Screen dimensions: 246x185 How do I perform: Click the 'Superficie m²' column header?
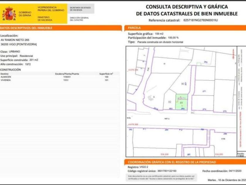106,74
